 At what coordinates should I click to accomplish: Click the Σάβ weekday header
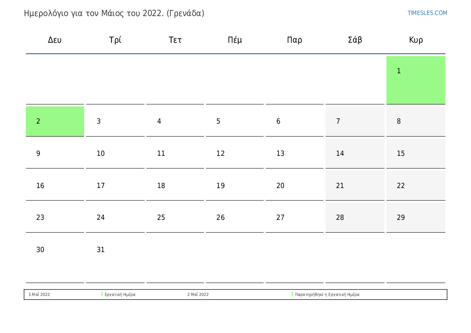(355, 40)
